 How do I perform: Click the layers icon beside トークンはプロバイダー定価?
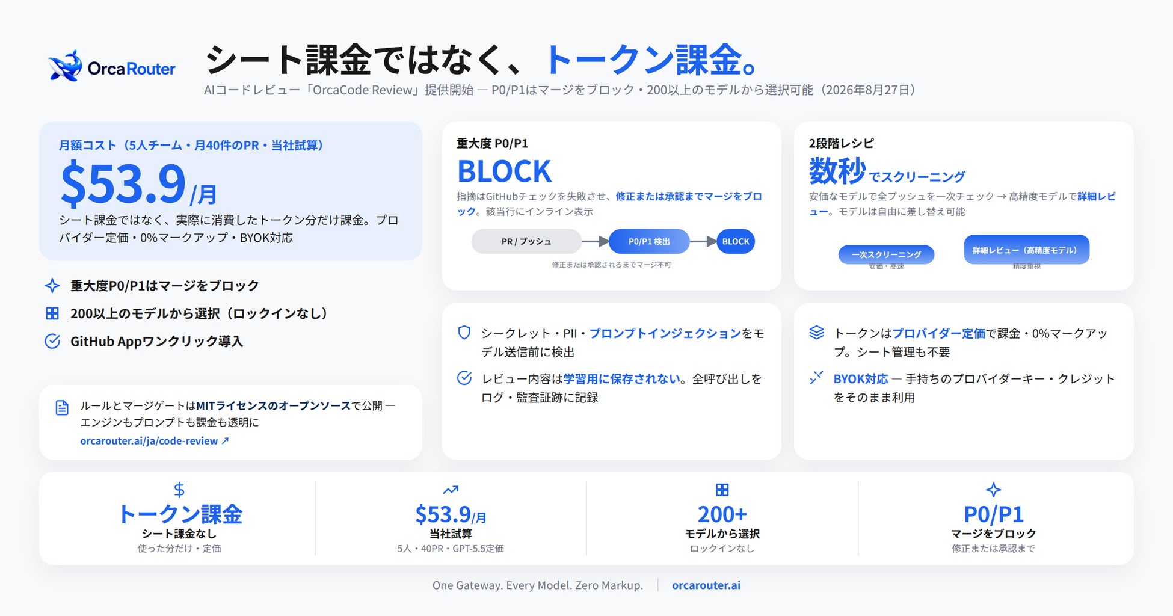[x=816, y=333]
